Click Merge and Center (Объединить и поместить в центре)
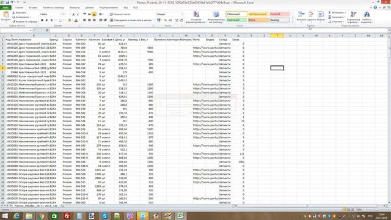 click(131, 20)
